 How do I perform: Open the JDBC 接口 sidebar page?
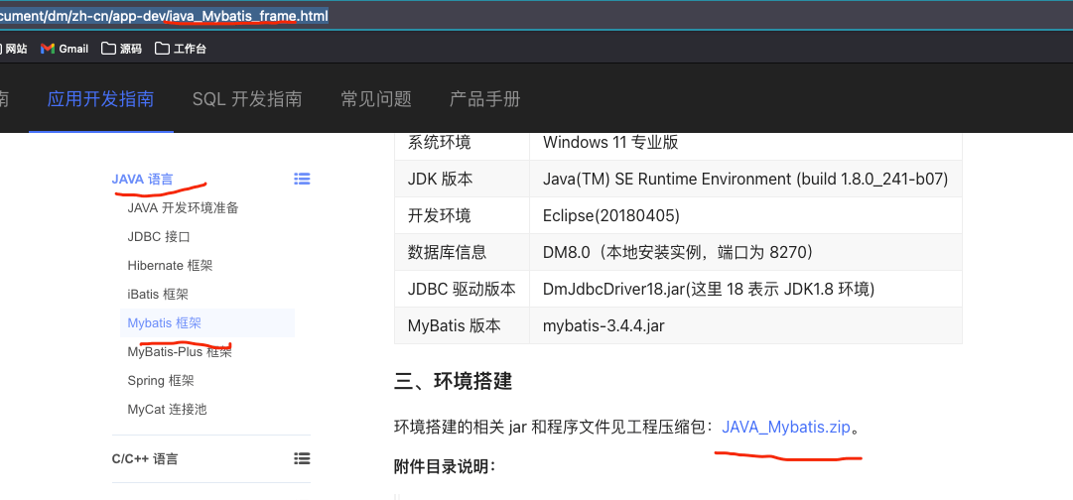click(x=158, y=237)
